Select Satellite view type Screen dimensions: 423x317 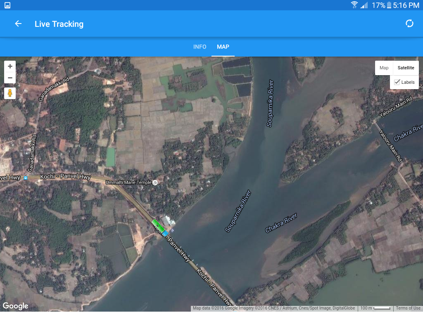pos(406,68)
